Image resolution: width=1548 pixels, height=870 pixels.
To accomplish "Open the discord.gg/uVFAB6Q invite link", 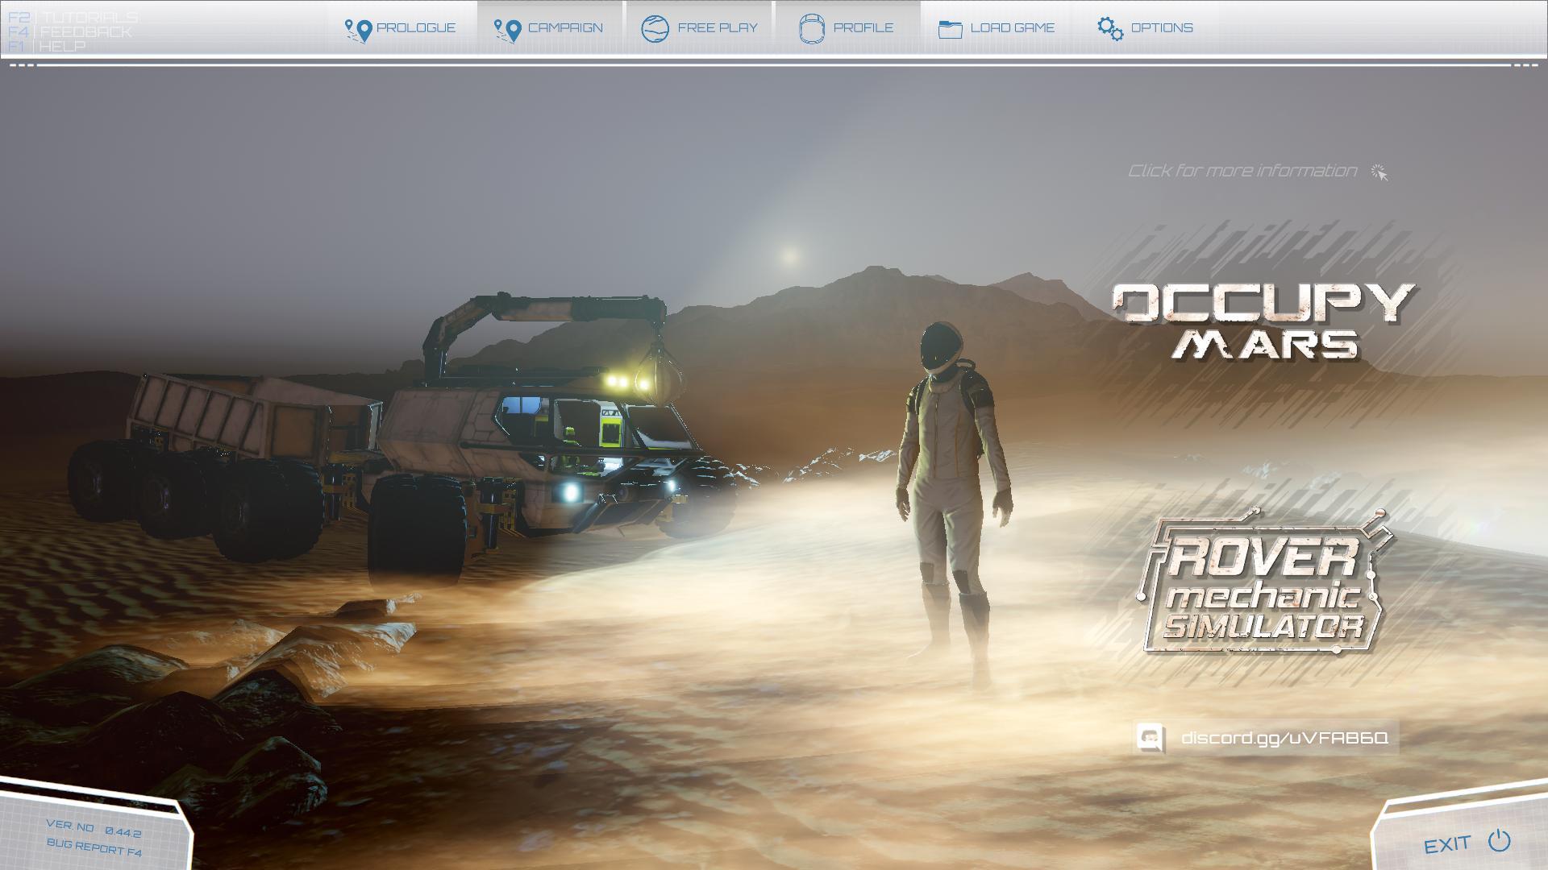I will pyautogui.click(x=1284, y=738).
